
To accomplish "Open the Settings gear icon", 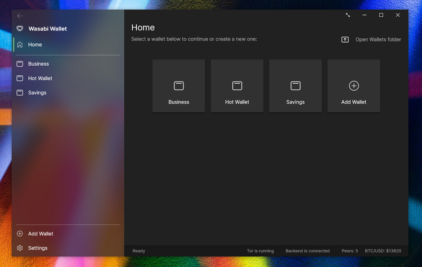I will [20, 248].
